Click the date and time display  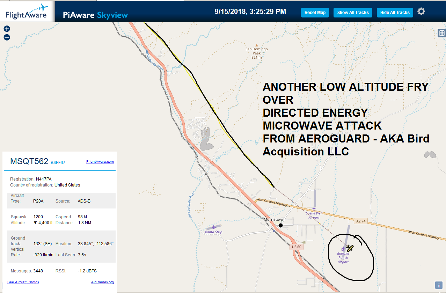(250, 12)
